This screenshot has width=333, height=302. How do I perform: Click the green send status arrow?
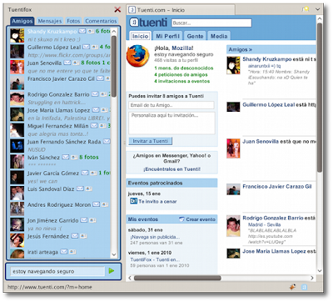pos(112,270)
